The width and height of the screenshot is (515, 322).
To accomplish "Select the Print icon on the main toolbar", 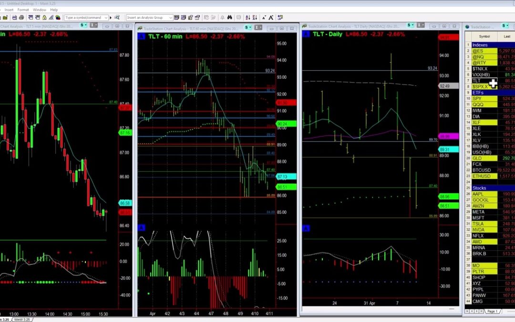I will click(22, 18).
